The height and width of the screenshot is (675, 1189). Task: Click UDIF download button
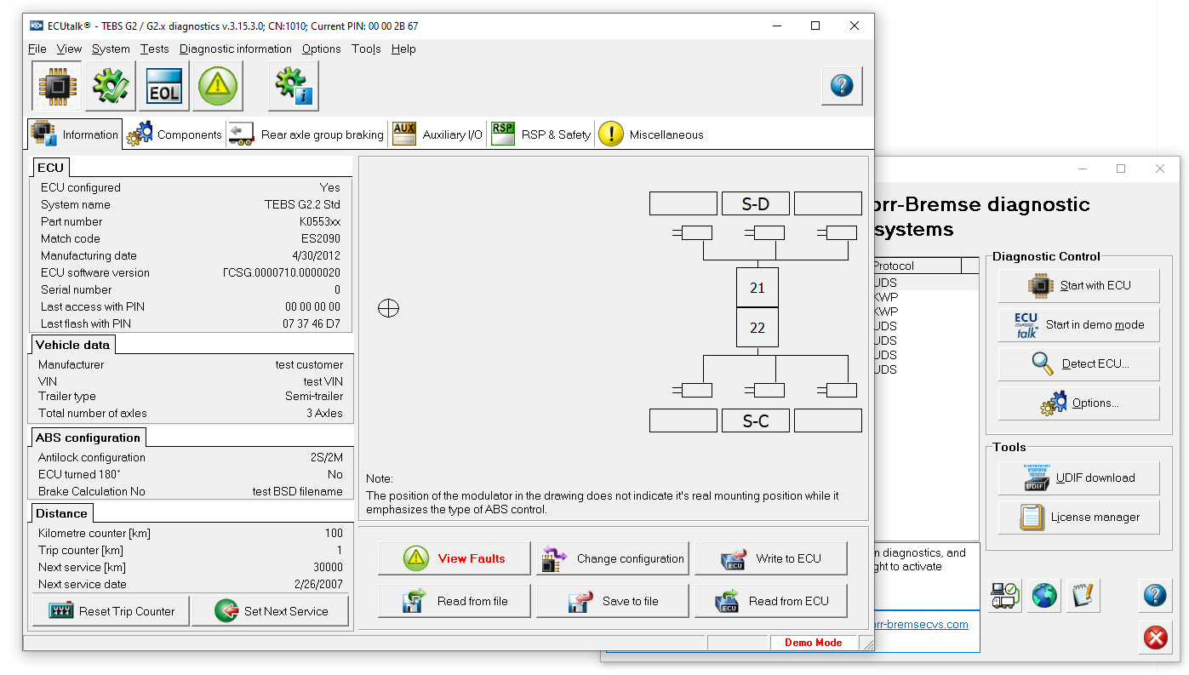(1078, 478)
